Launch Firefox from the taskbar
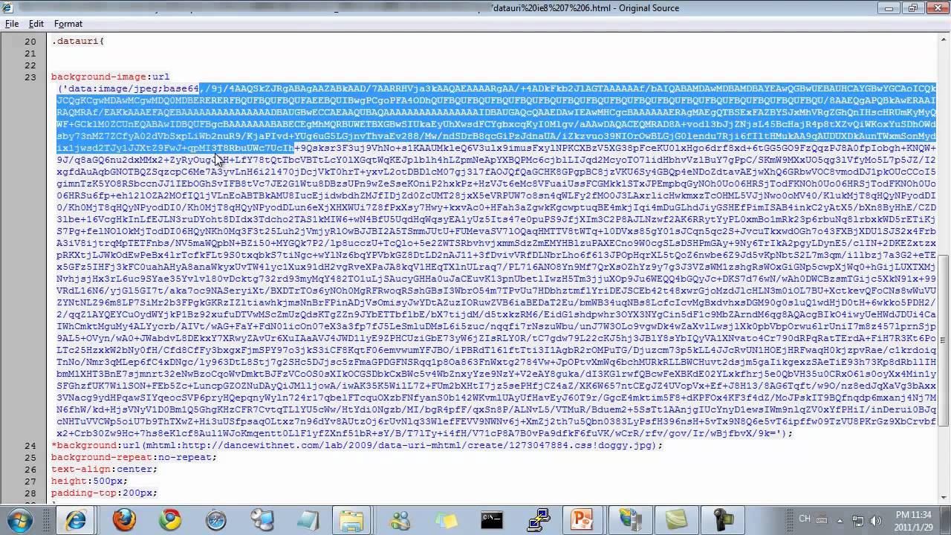This screenshot has width=951, height=535. (124, 519)
